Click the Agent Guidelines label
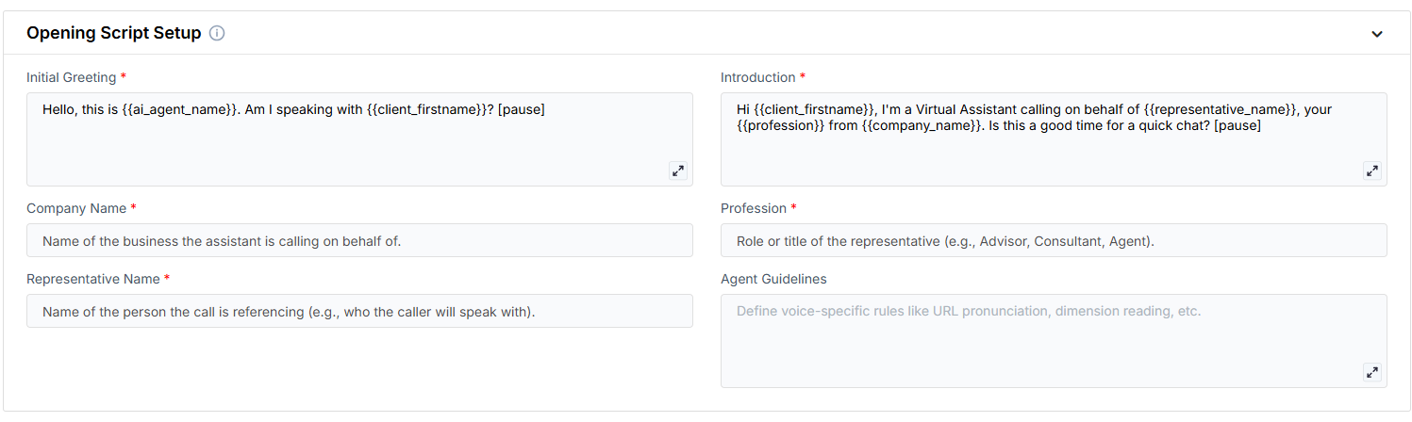Viewport: 1412px width, 422px height. pos(773,279)
